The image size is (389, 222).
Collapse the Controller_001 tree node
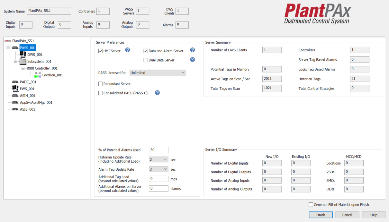tap(23, 68)
